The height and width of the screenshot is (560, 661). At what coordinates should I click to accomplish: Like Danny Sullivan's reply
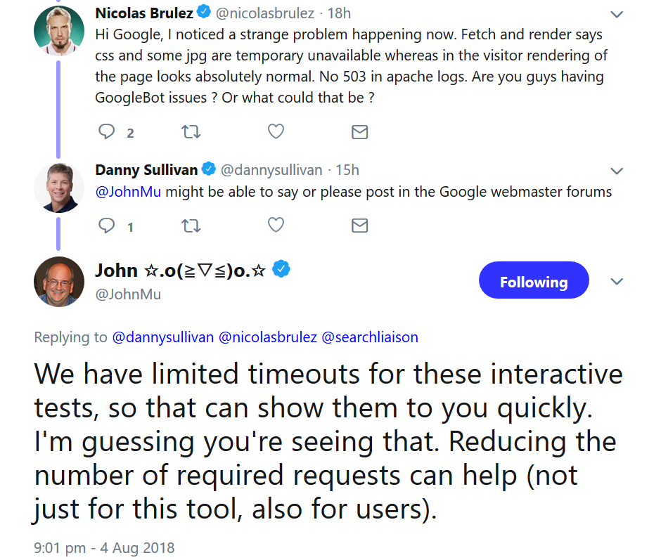click(275, 225)
